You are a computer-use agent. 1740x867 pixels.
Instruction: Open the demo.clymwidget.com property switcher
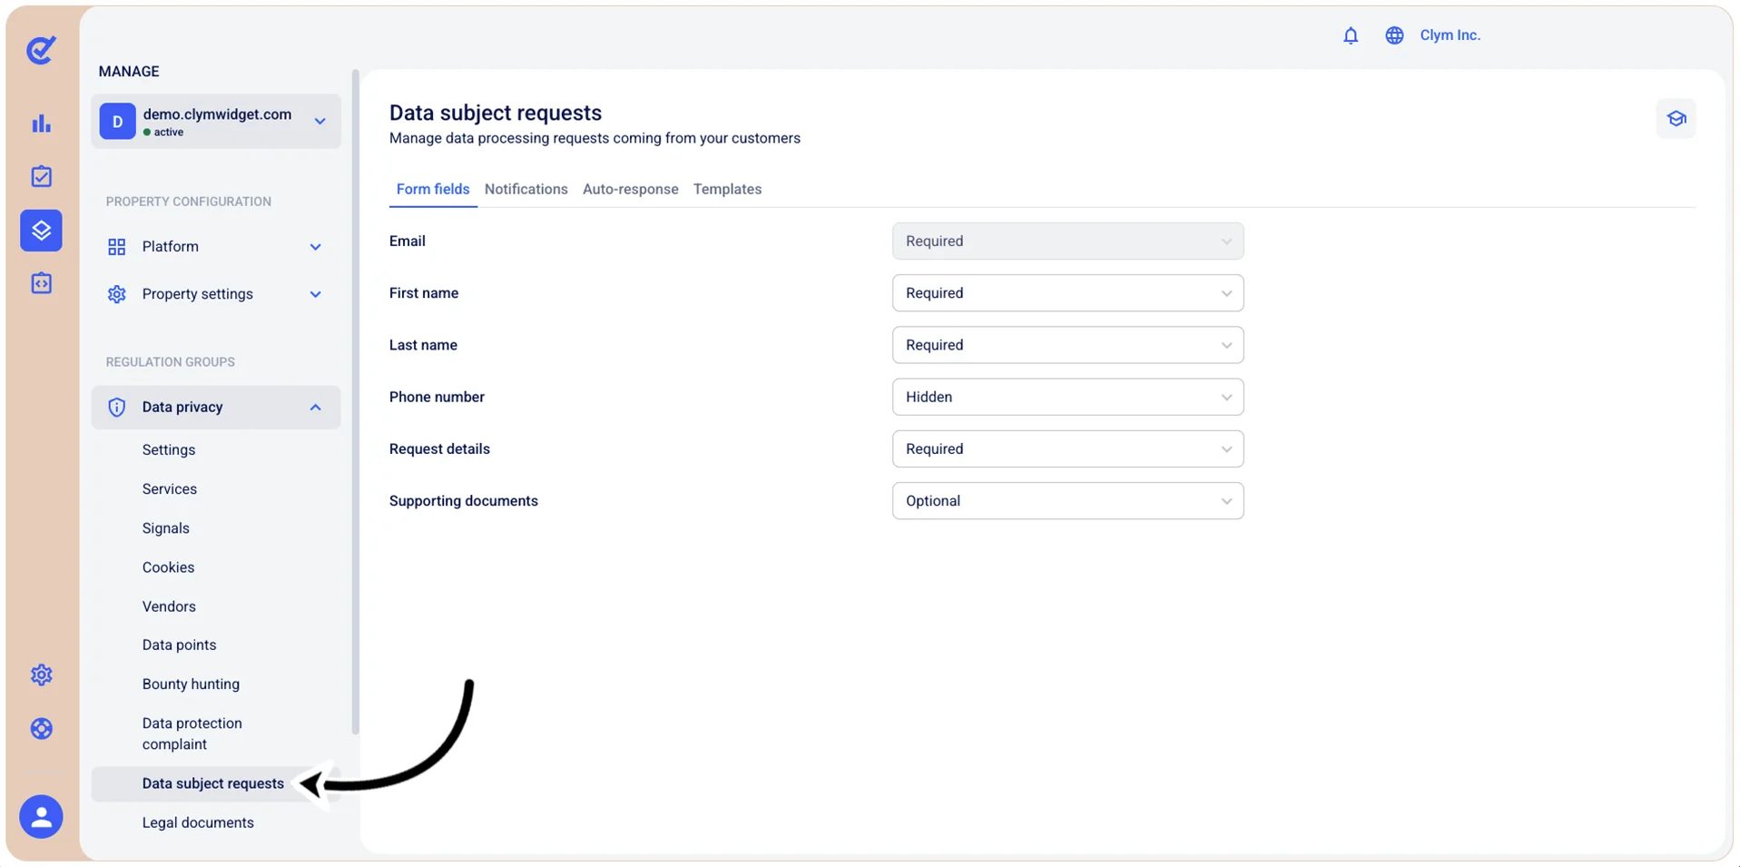(216, 122)
